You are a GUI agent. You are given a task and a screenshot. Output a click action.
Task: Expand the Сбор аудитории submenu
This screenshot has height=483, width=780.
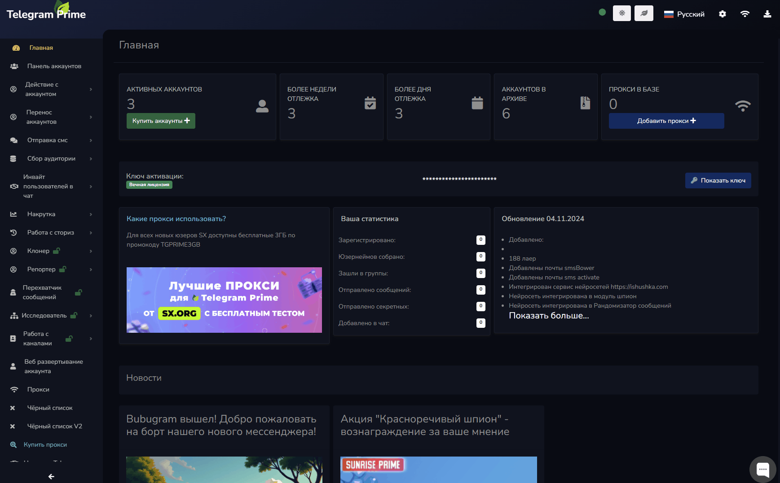(x=51, y=158)
